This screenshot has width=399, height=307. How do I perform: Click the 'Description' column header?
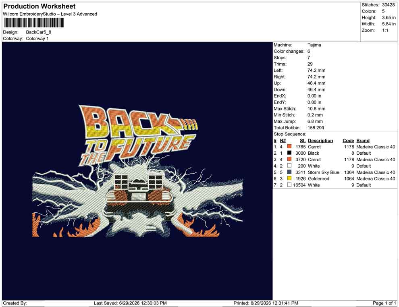pos(320,140)
